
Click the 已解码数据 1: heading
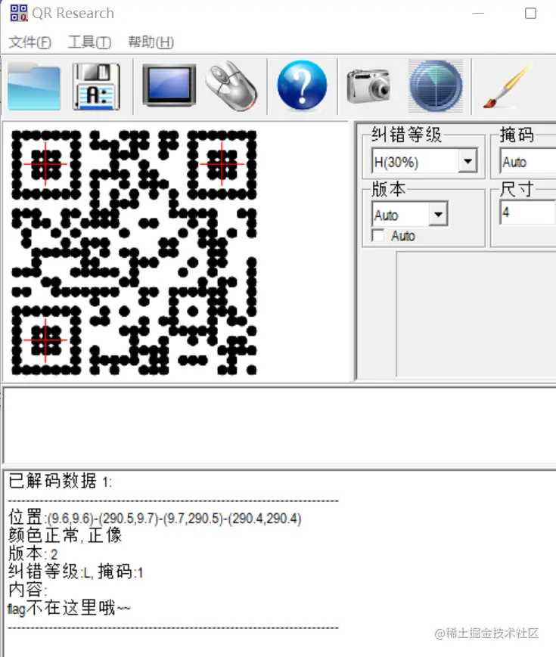coord(60,481)
